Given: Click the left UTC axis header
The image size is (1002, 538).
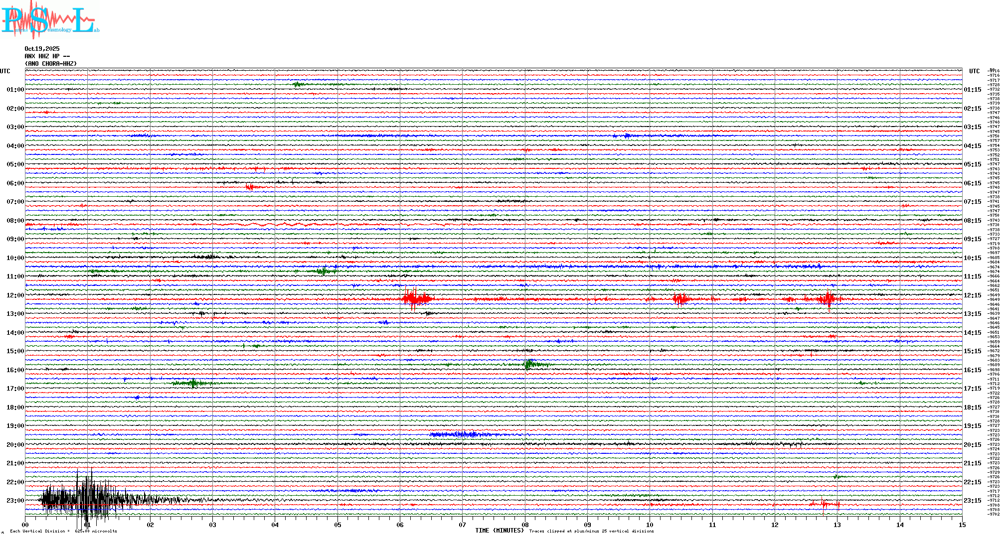Looking at the screenshot, I should click(5, 71).
